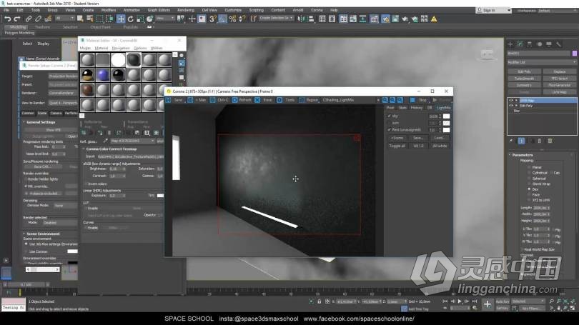Open the Utilities wrench tab icon

coord(559,44)
